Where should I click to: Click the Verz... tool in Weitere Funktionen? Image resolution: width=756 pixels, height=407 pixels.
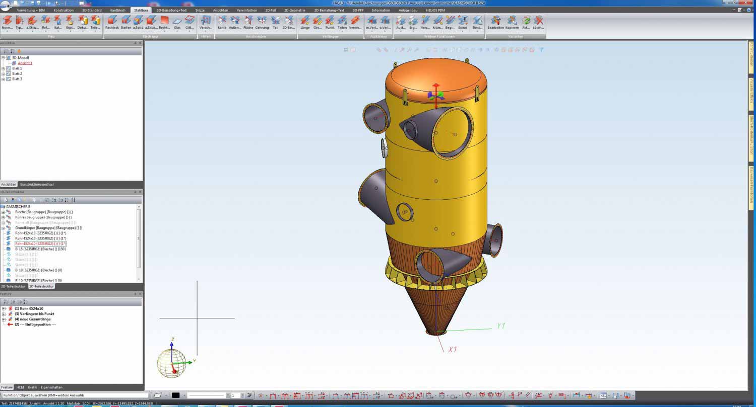click(425, 23)
